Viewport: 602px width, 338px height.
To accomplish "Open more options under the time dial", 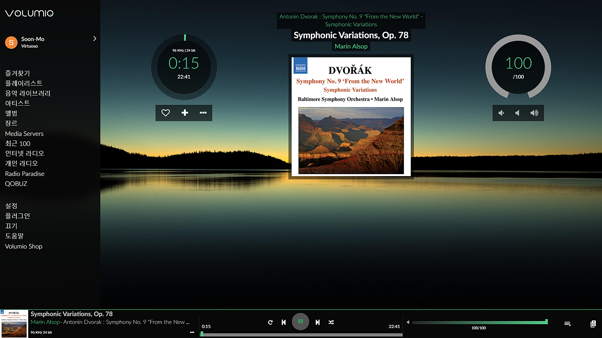I will tap(203, 113).
